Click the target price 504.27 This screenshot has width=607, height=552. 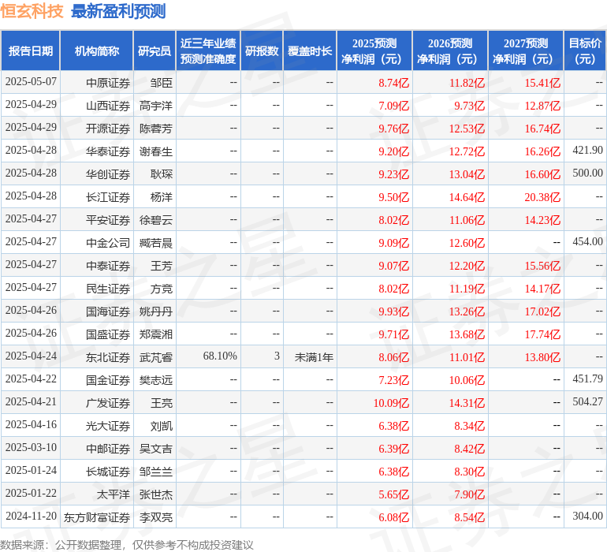(x=587, y=401)
